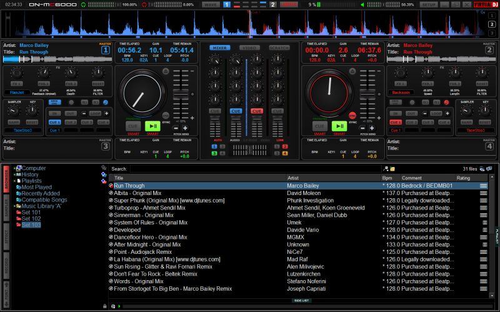Screen dimensions: 500x312
Task: Open the FlanJet effect selector on deck 1
Action: coord(17,92)
